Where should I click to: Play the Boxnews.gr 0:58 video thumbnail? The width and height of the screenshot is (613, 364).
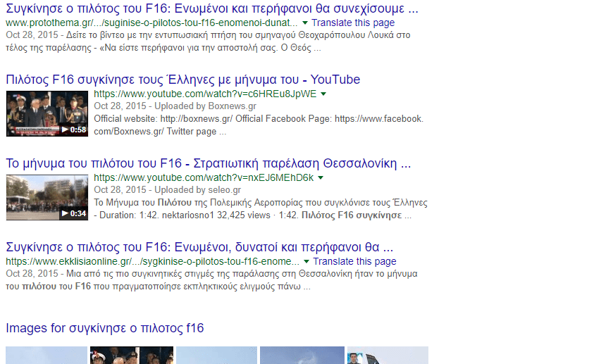click(x=47, y=113)
